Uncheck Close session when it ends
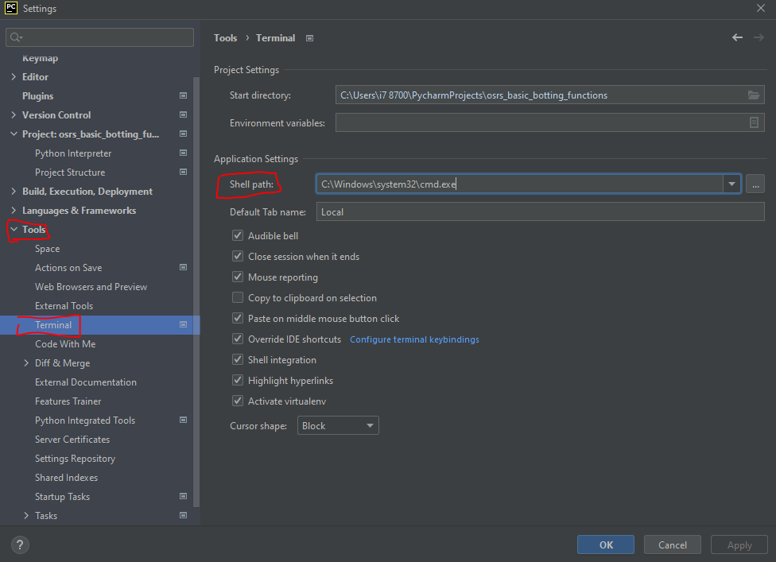Screen dimensions: 776x562 click(x=238, y=256)
